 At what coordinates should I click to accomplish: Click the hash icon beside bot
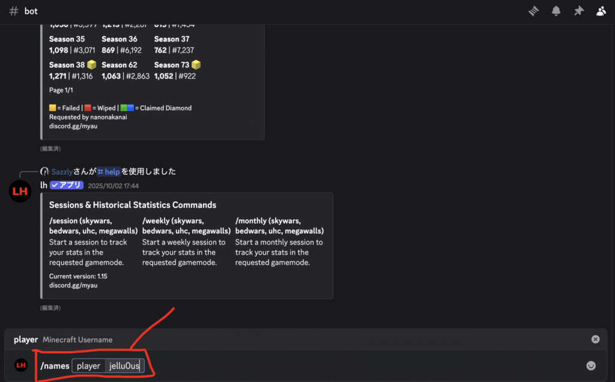click(14, 11)
